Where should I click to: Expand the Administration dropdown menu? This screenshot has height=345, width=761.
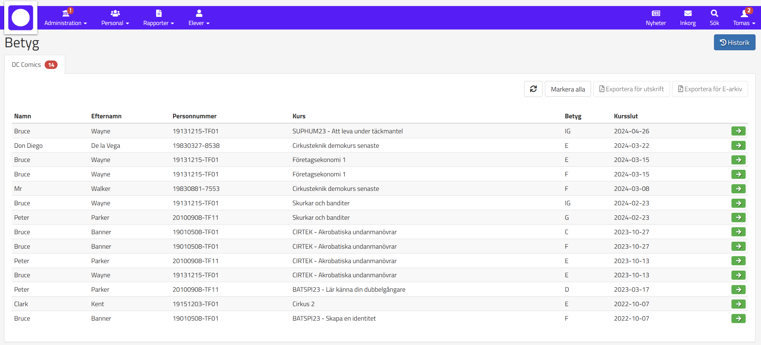[x=65, y=18]
